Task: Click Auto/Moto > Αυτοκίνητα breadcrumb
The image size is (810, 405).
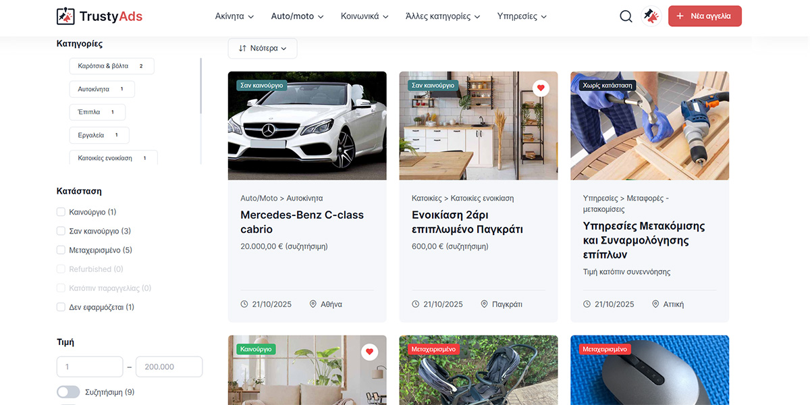Action: [281, 198]
